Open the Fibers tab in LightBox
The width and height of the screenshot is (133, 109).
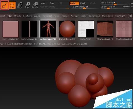tap(65, 16)
